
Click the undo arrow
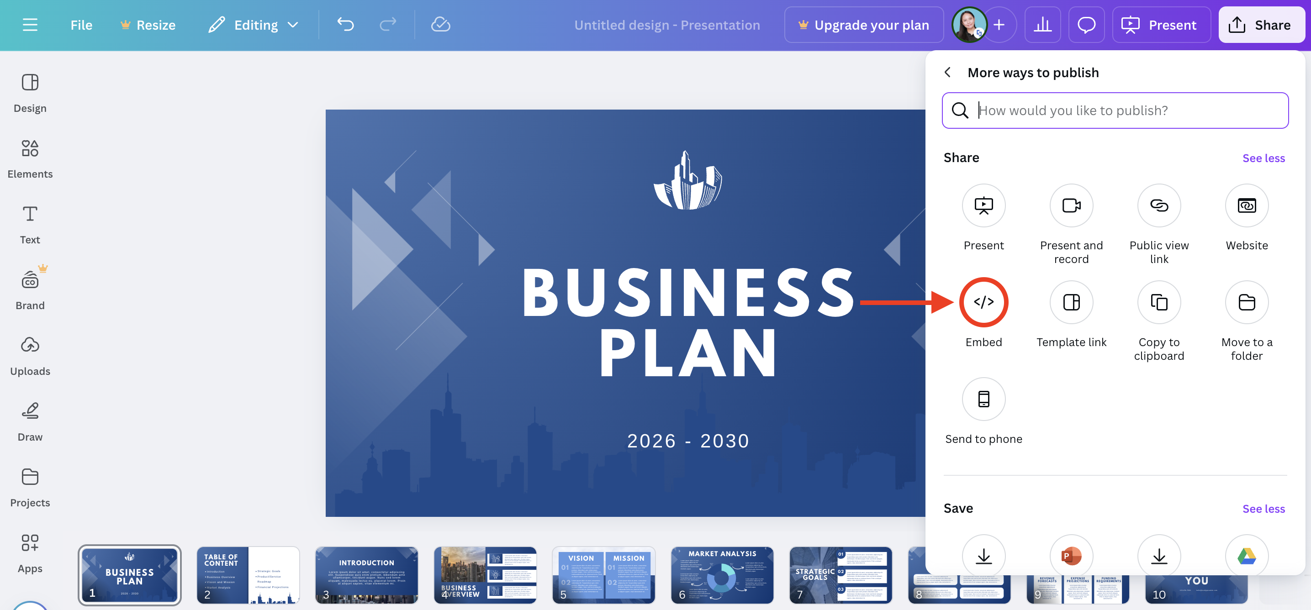345,24
